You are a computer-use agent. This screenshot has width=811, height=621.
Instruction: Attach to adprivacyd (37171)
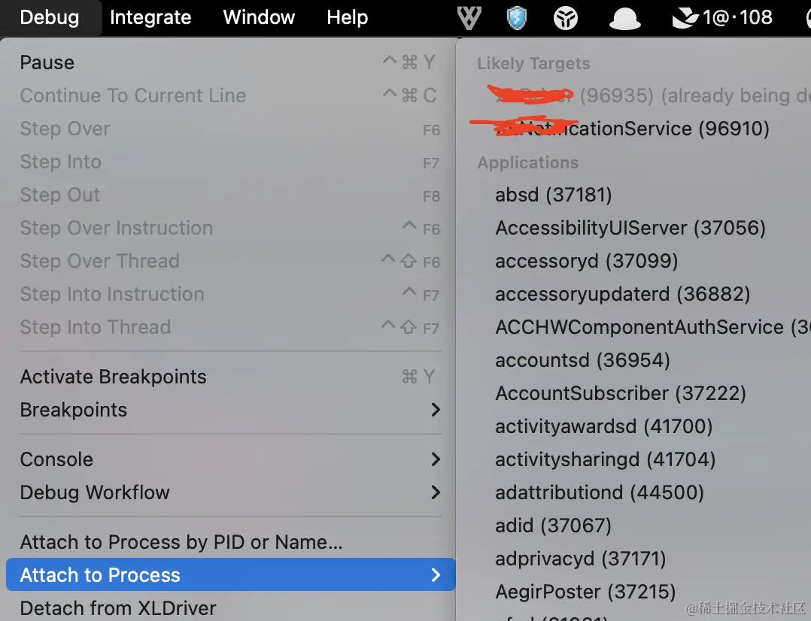point(634,559)
